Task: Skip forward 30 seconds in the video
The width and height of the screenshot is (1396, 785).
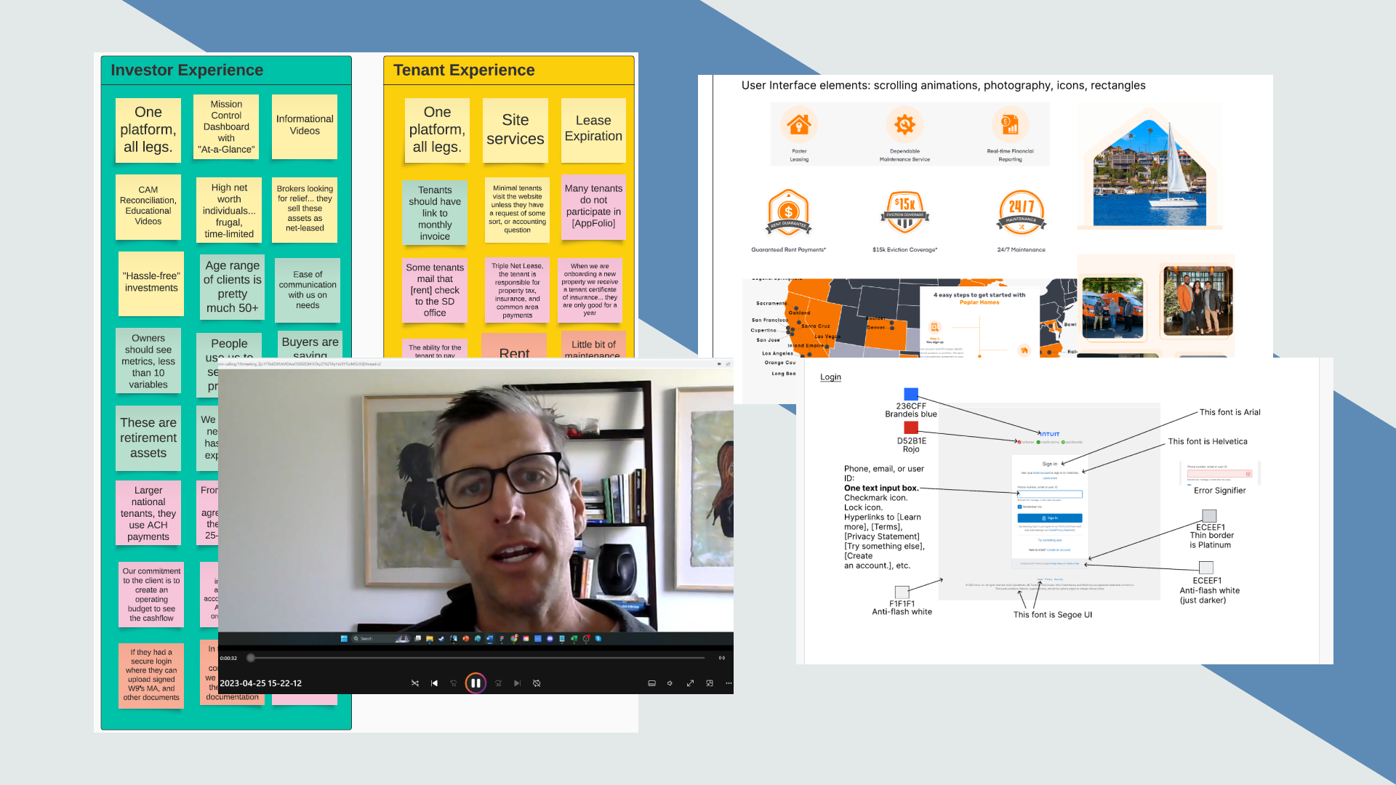Action: tap(498, 683)
